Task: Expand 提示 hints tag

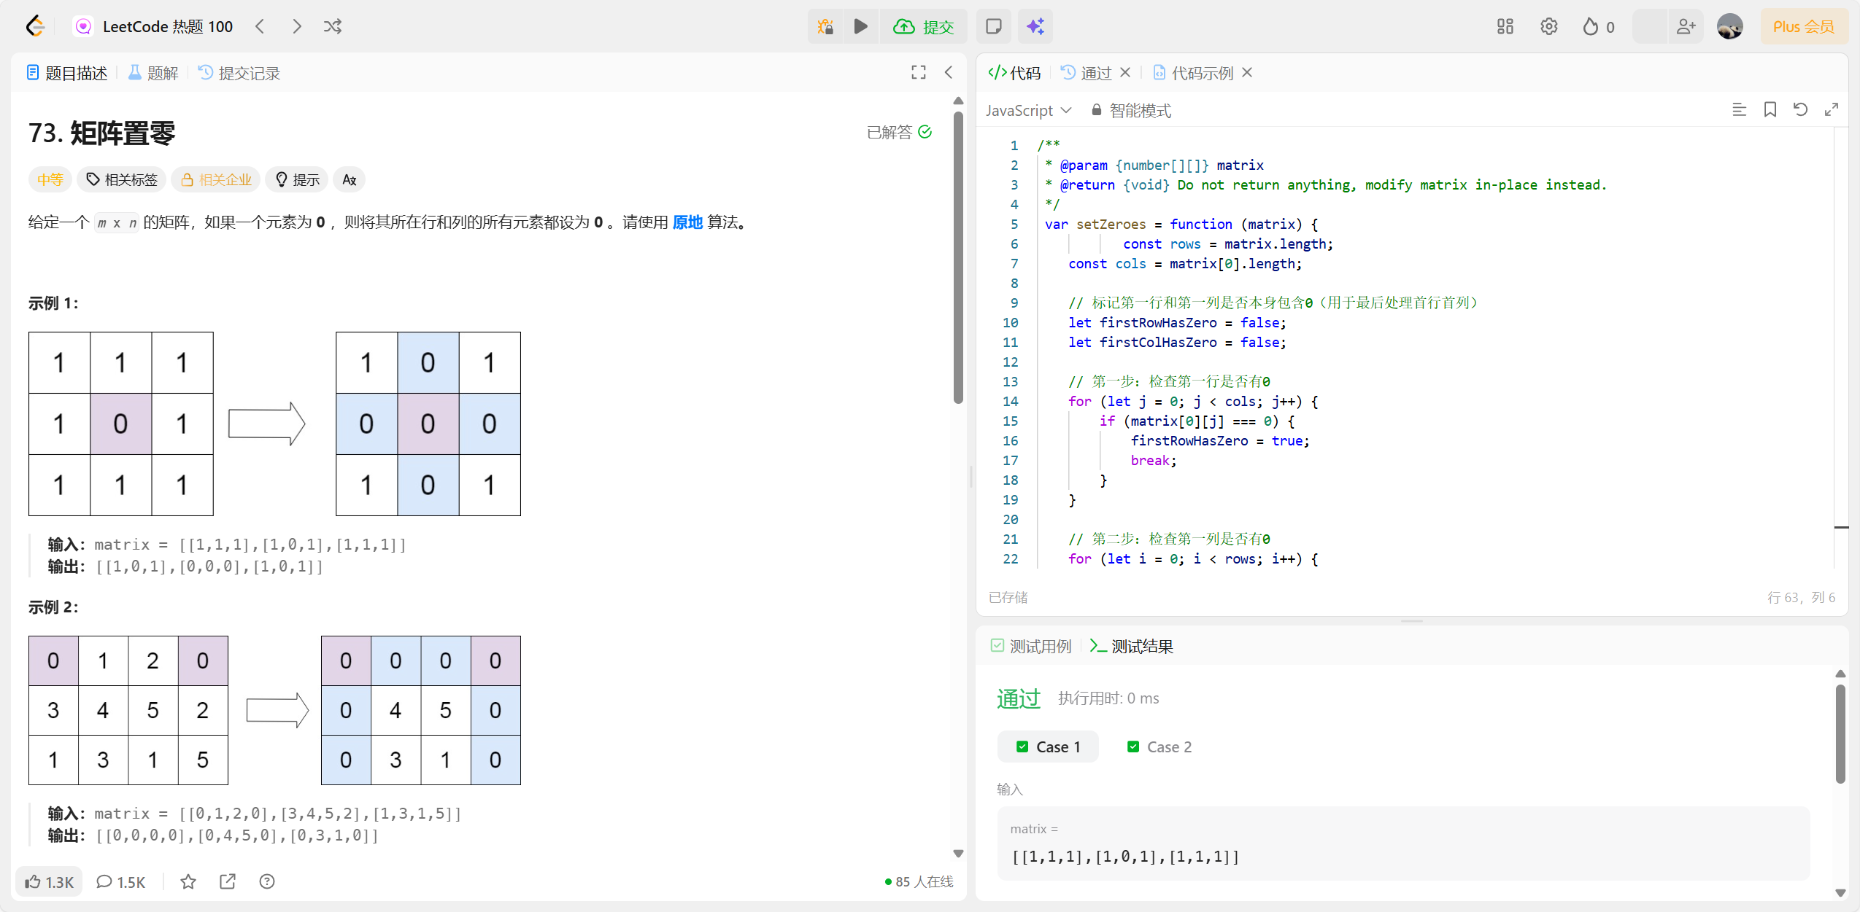Action: [297, 179]
